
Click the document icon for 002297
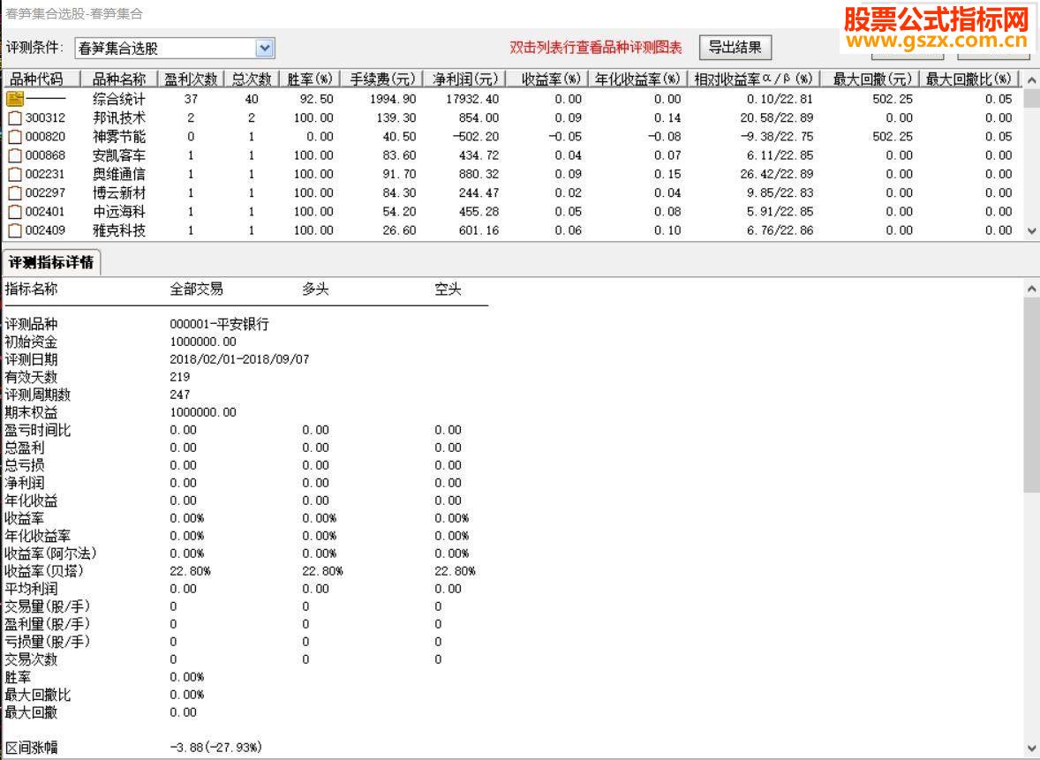[15, 193]
